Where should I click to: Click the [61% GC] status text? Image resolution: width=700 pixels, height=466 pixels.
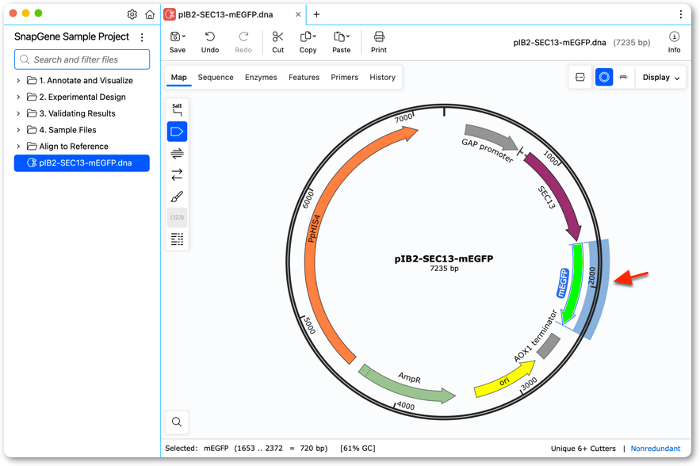point(358,448)
